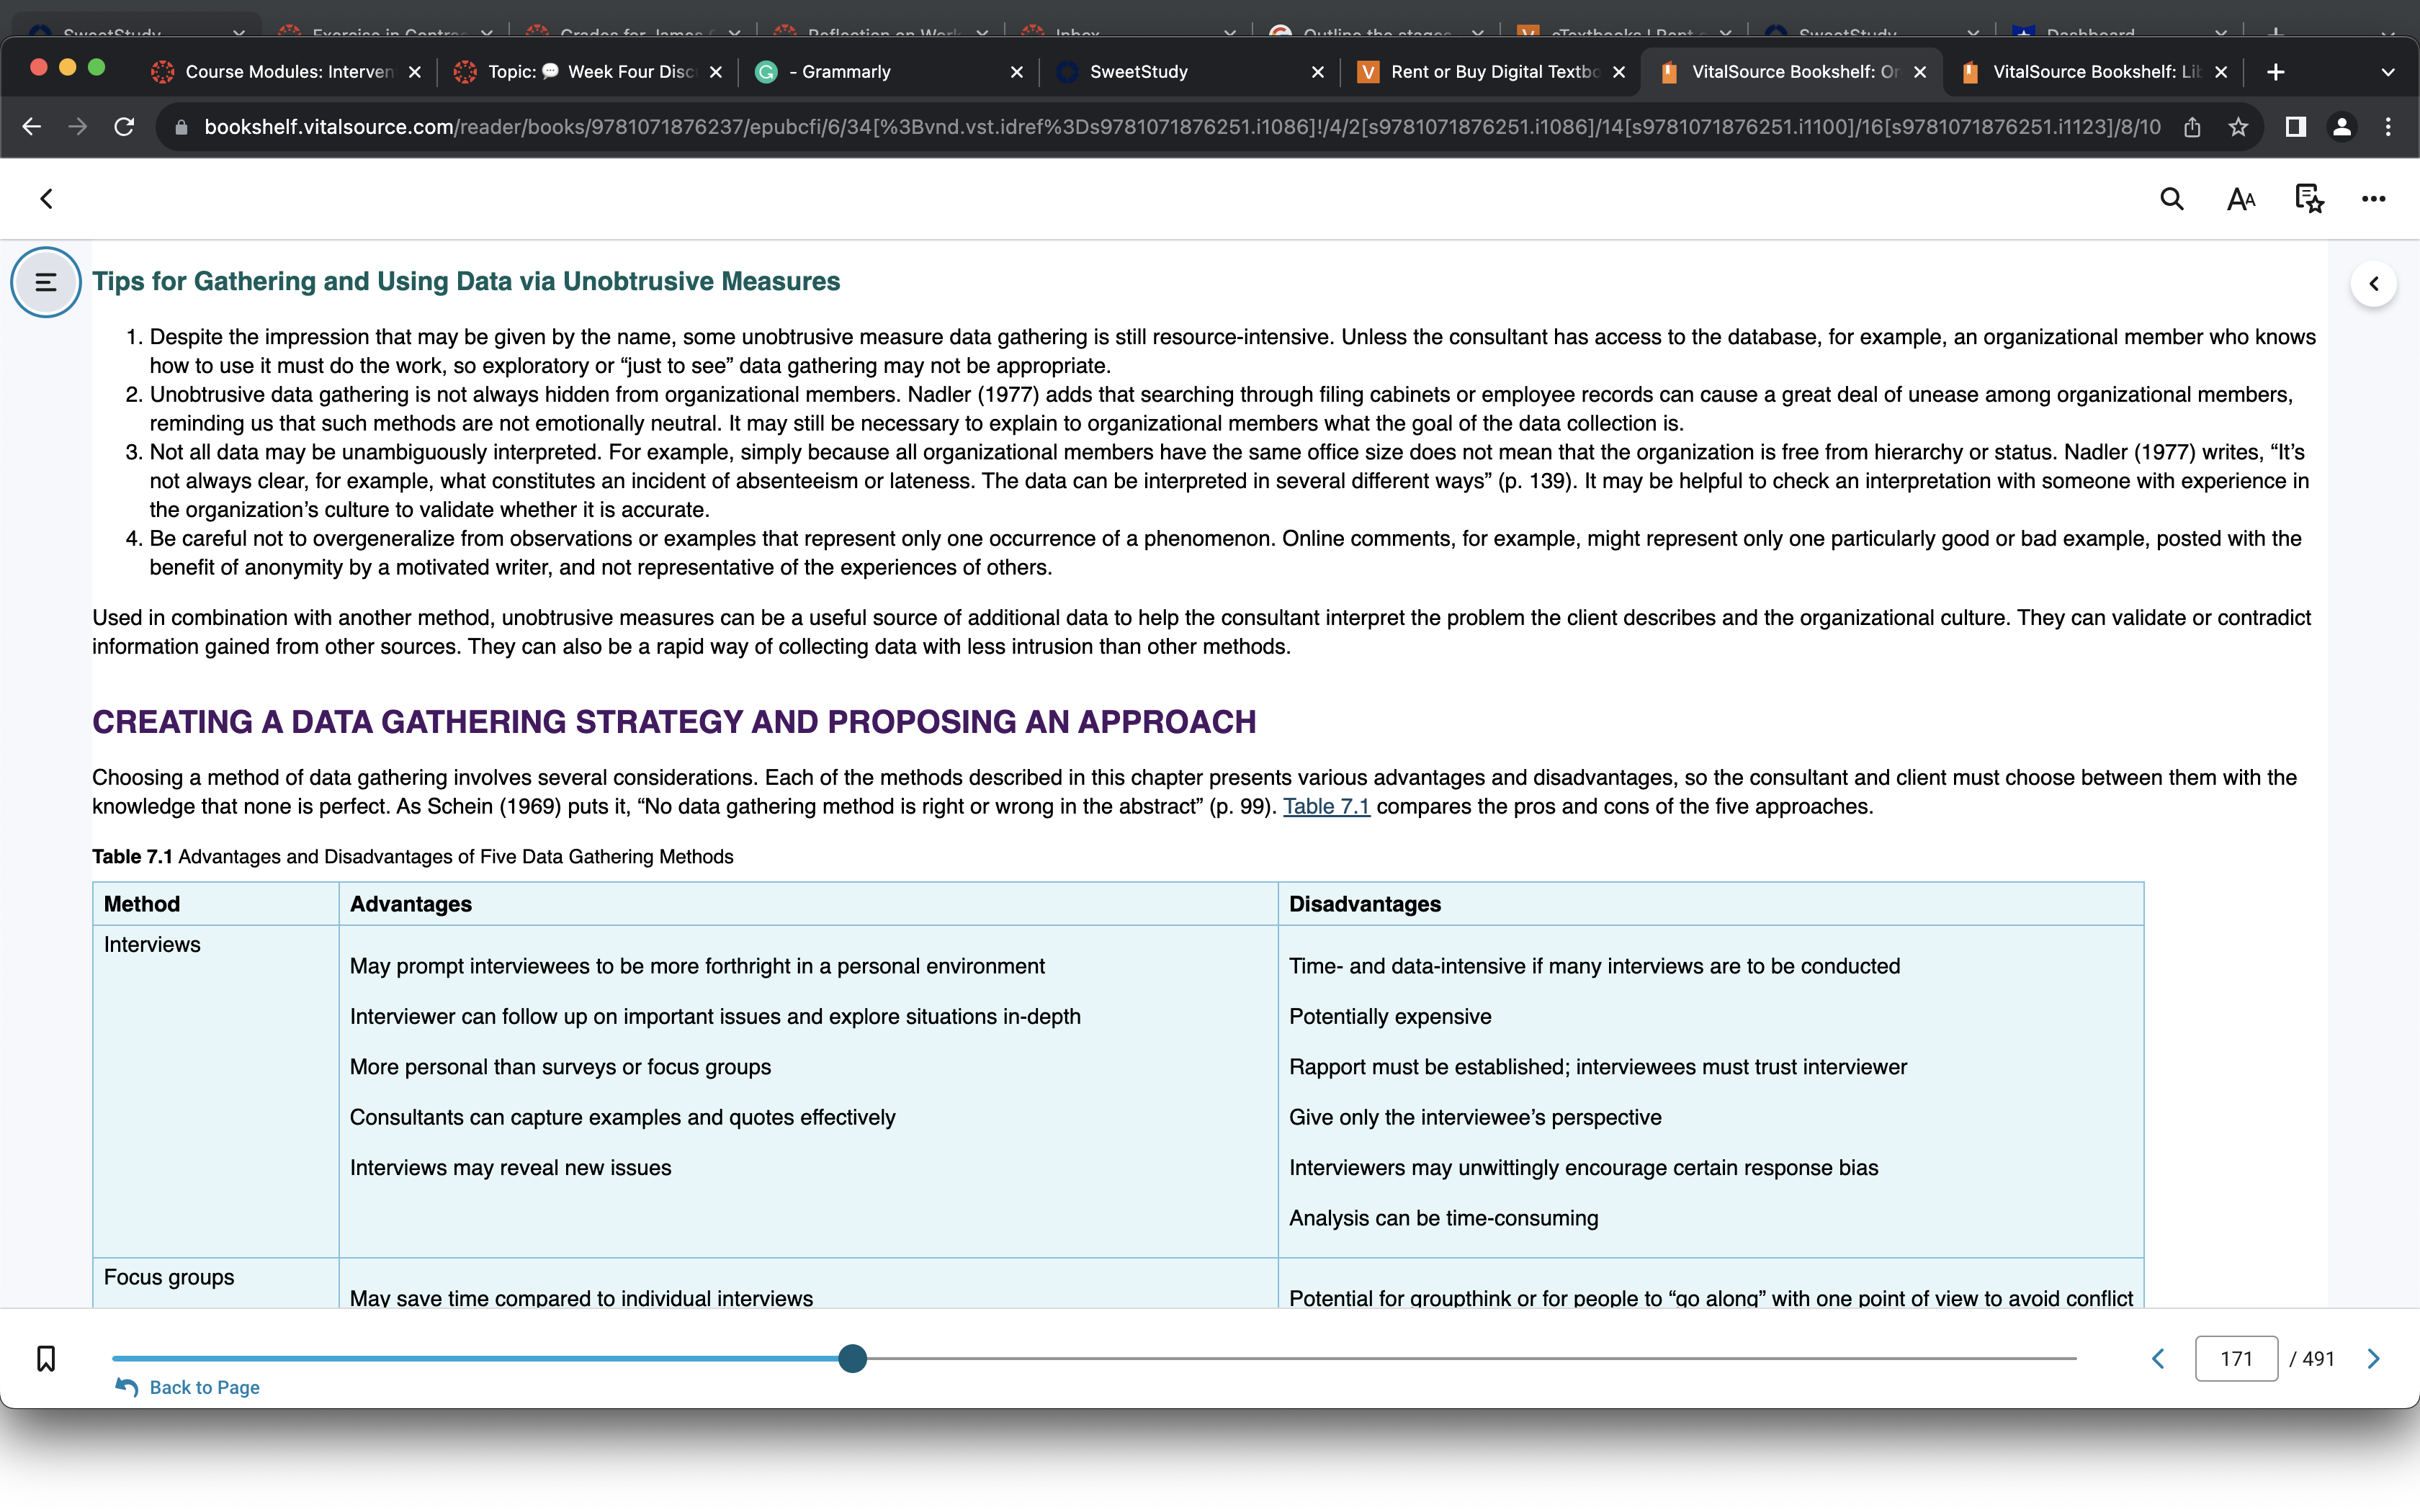This screenshot has width=2420, height=1512.
Task: Expand the right side panel chevron
Action: coord(2374,284)
